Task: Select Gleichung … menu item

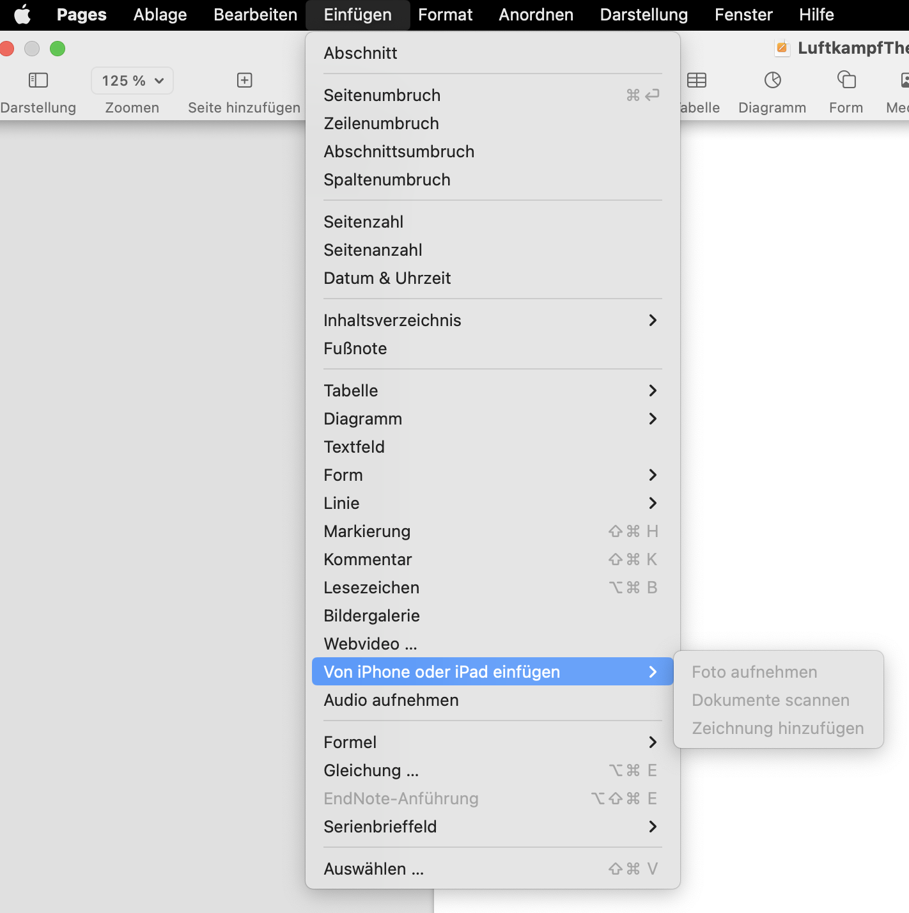Action: tap(492, 770)
